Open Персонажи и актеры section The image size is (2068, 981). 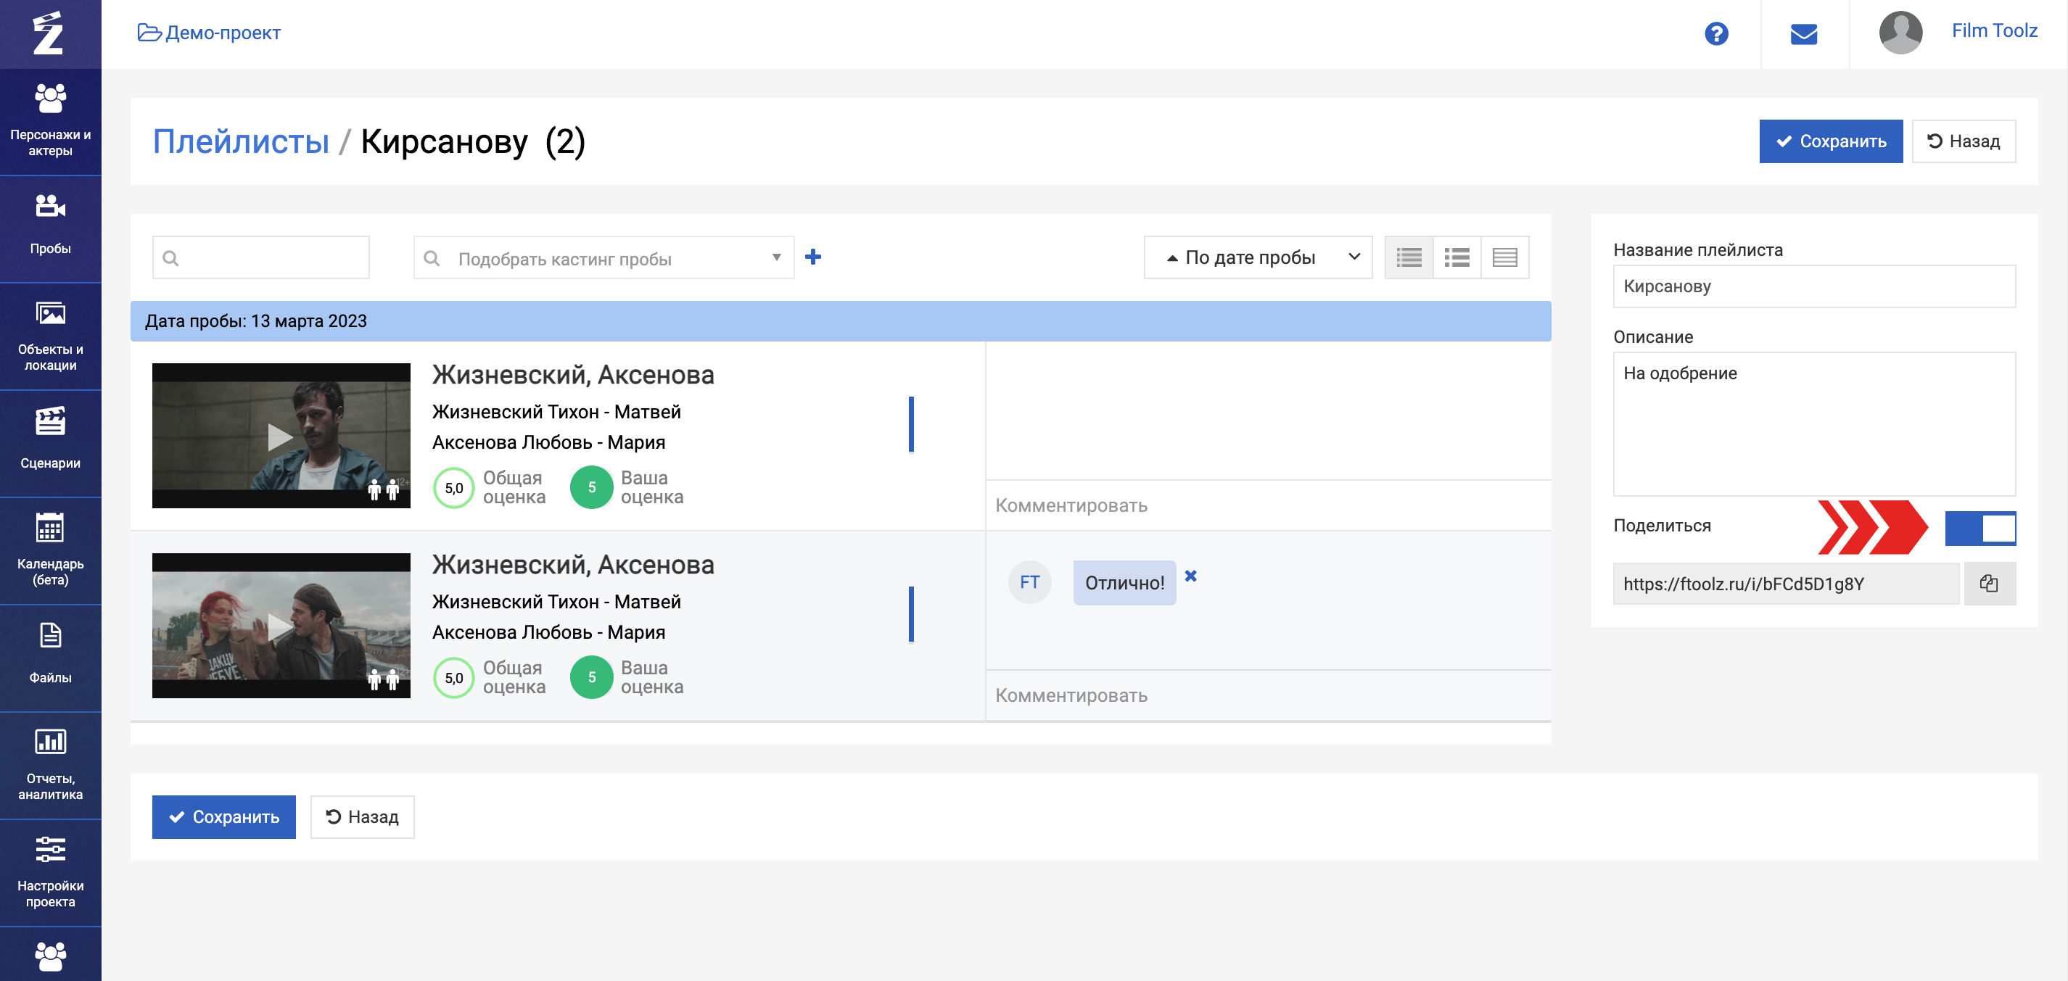pyautogui.click(x=51, y=121)
